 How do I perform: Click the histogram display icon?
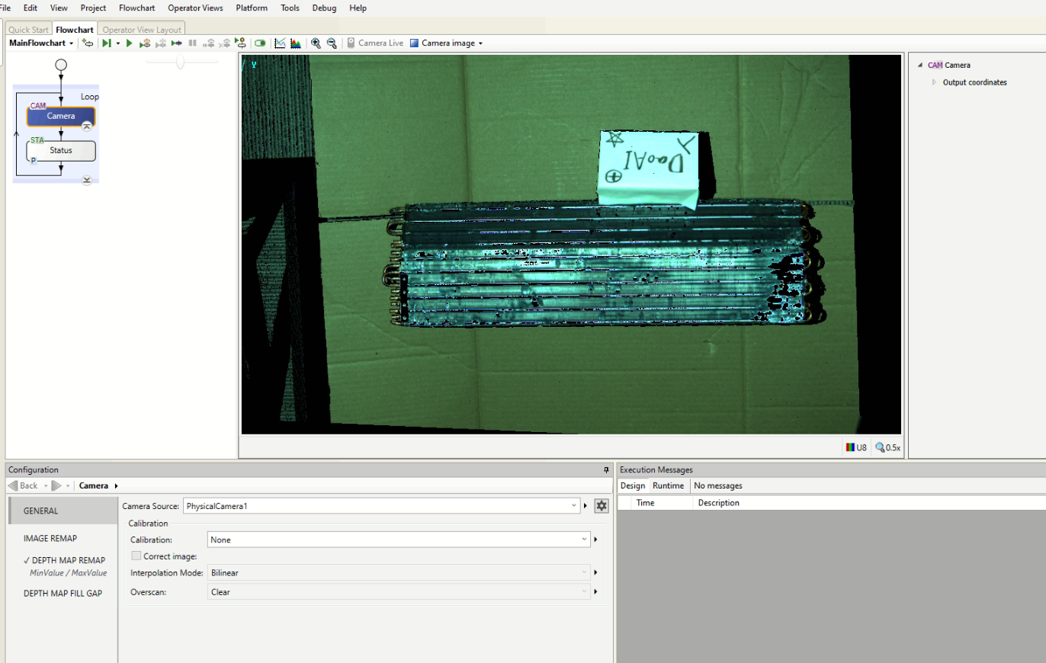(296, 43)
